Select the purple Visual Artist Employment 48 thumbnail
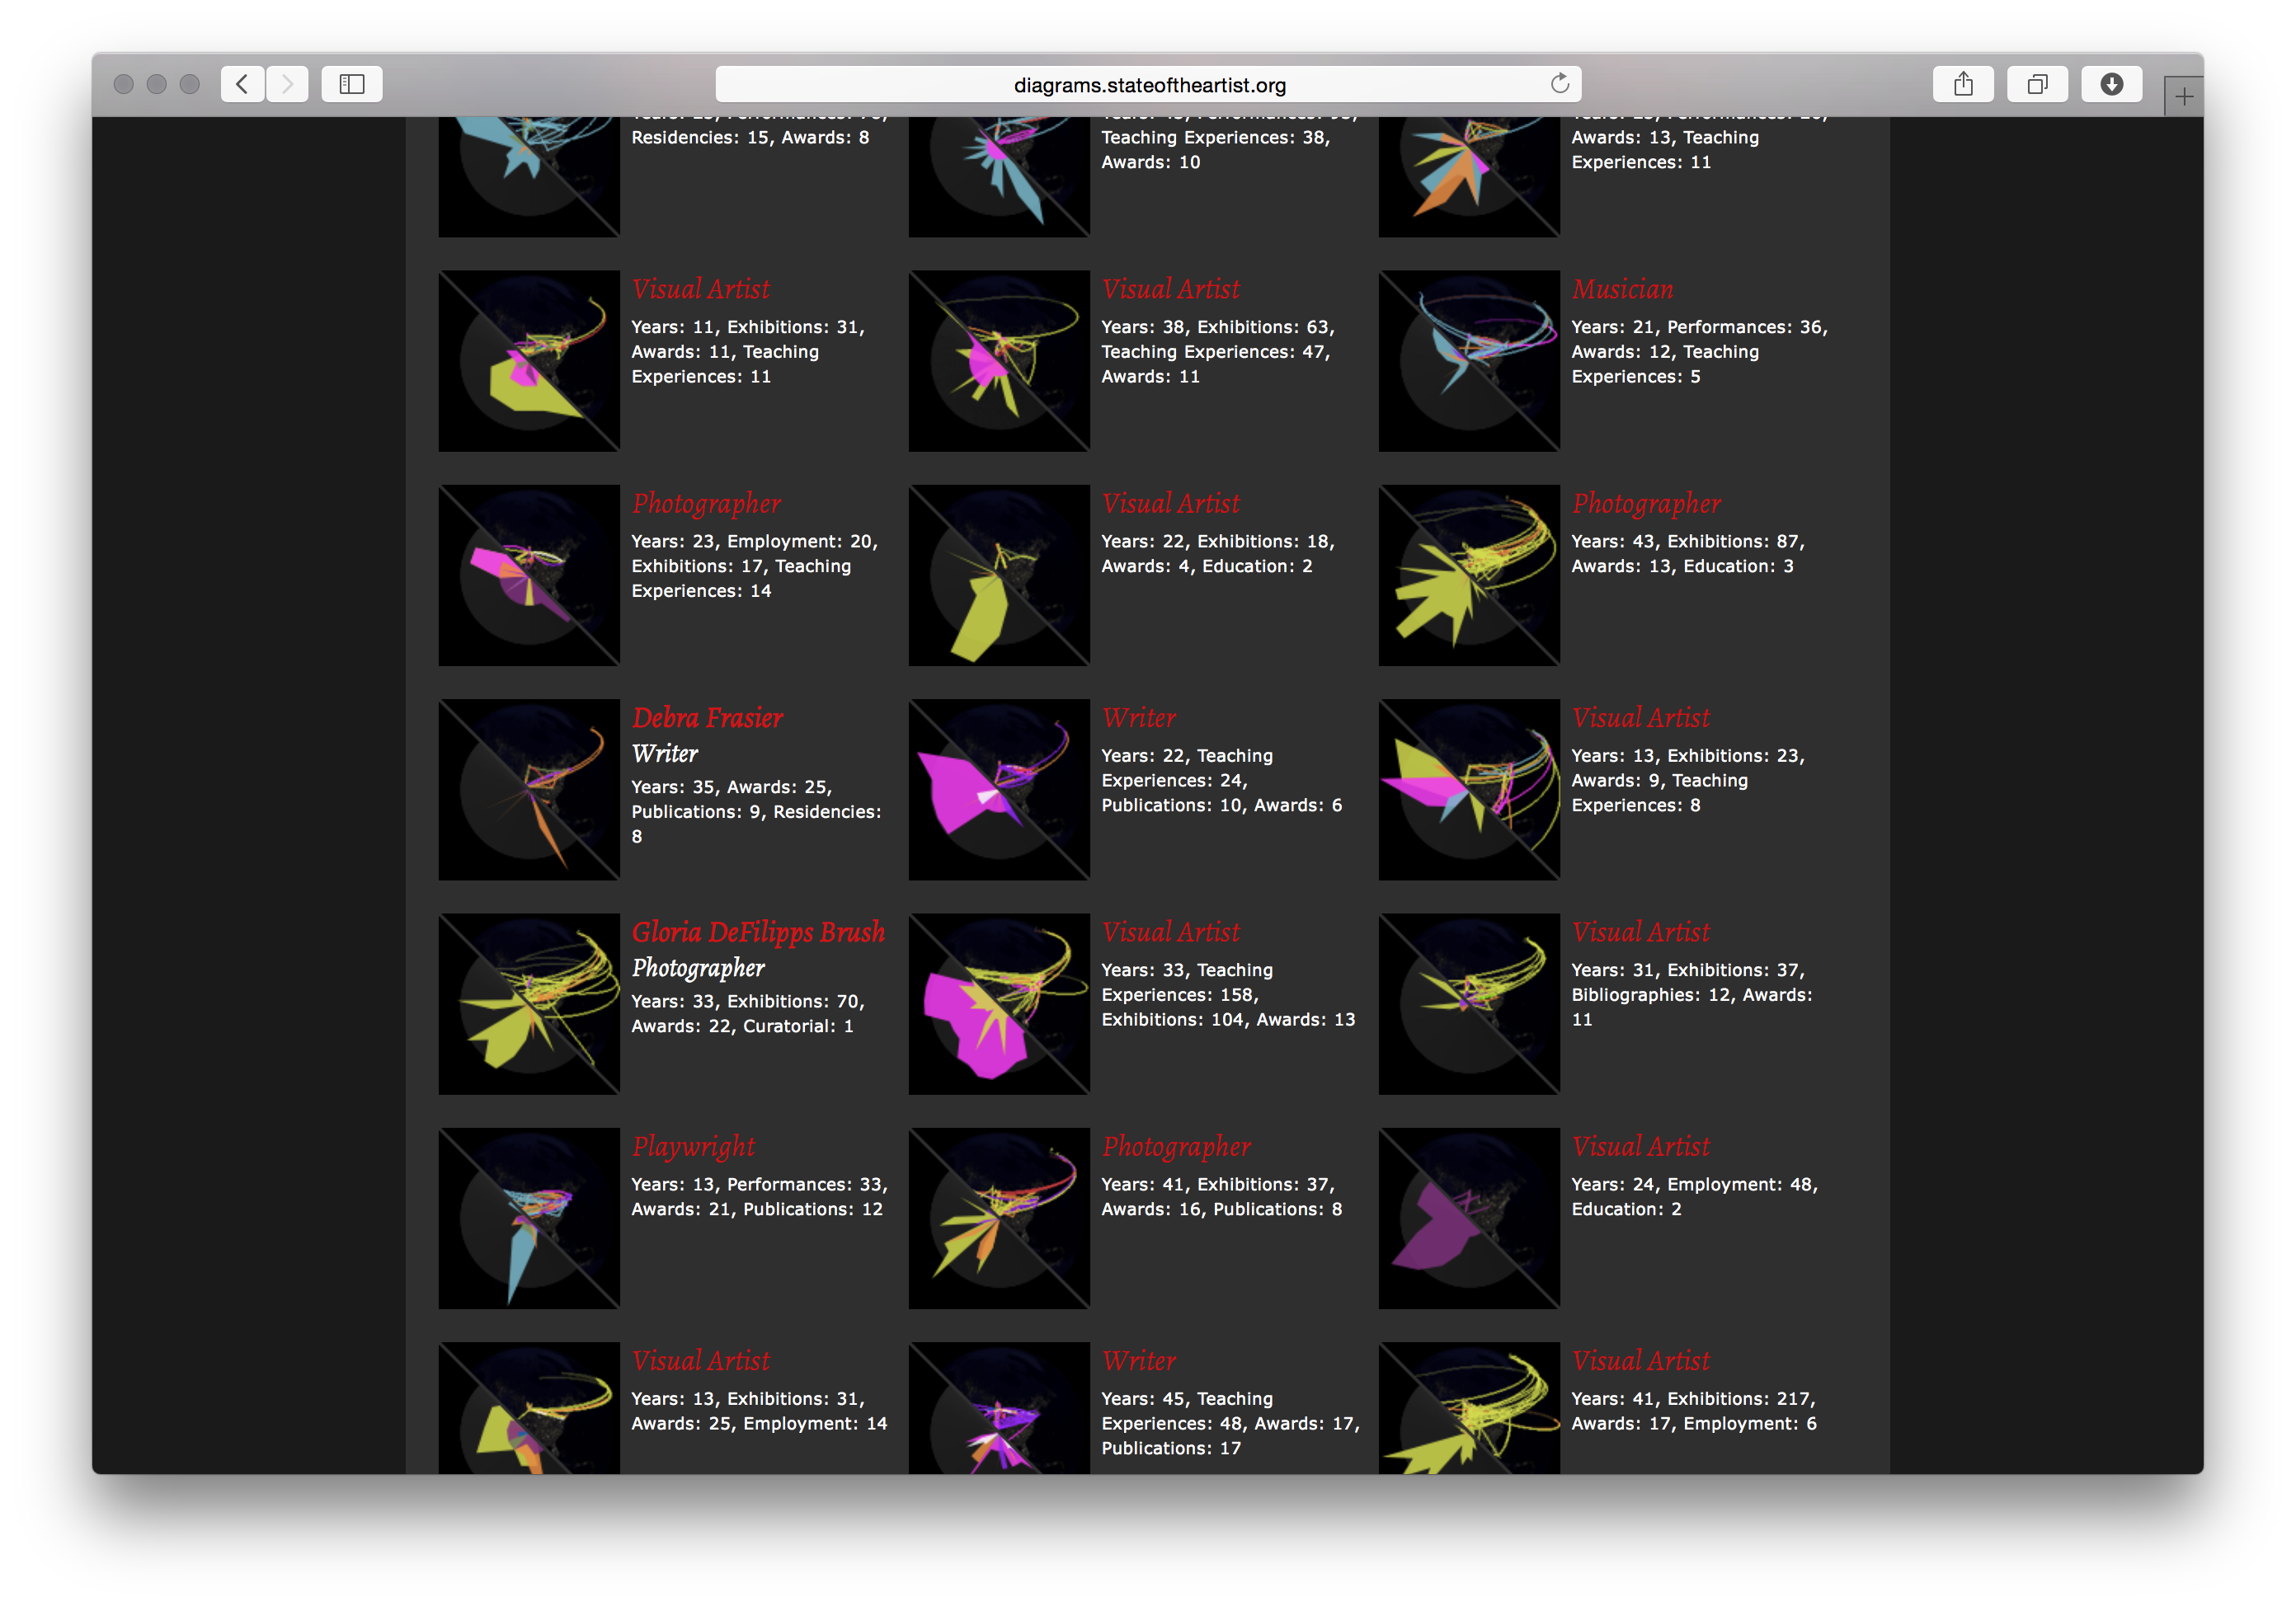Screen dimensions: 2296x1606 [x=1468, y=1219]
